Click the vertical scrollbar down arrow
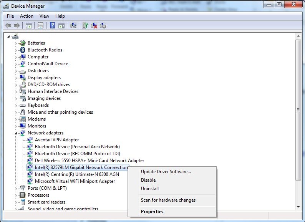The width and height of the screenshot is (305, 222). tap(298, 207)
